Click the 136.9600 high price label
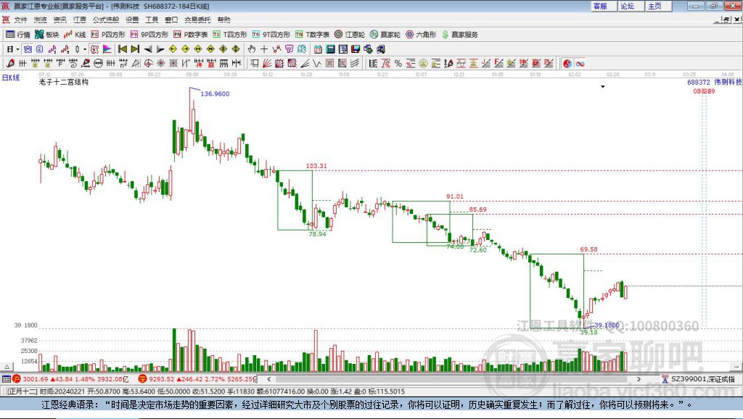The height and width of the screenshot is (419, 743). tap(215, 94)
